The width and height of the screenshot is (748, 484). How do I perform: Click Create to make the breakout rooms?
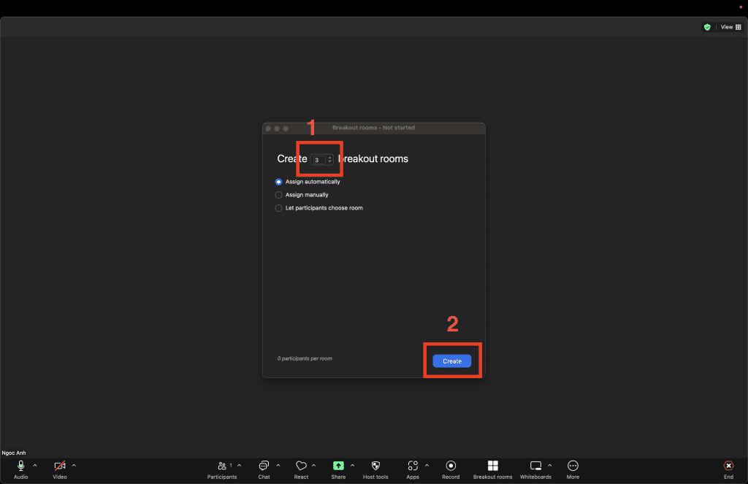(x=452, y=361)
